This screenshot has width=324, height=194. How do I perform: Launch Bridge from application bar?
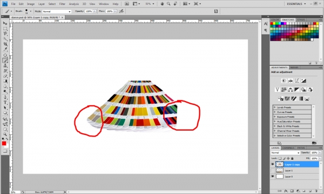[x=127, y=4]
